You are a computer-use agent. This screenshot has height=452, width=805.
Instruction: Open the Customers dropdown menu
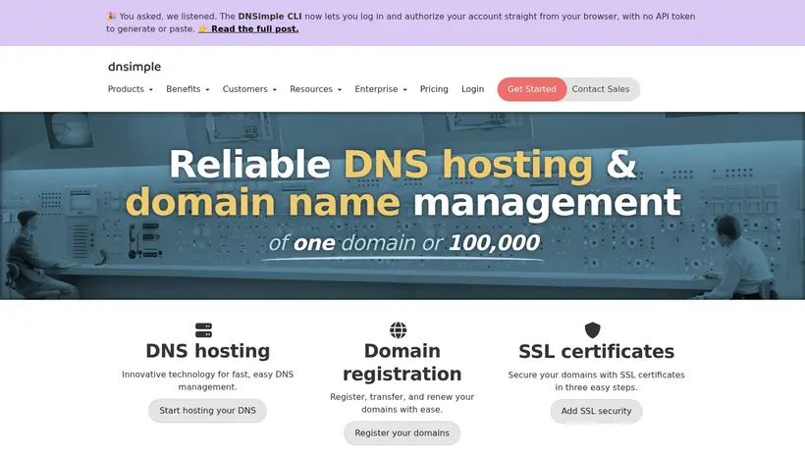click(x=249, y=89)
